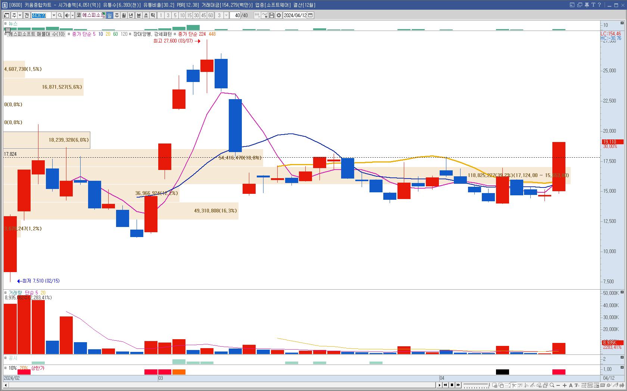Click the 에스피소프트 매물대 수(10) indicator label
The image size is (627, 391).
[36, 34]
